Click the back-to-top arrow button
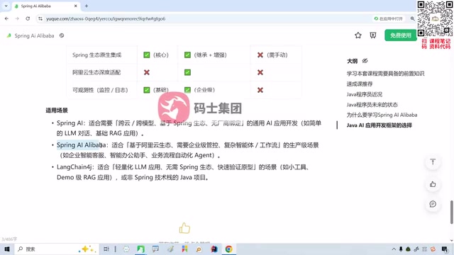The width and height of the screenshot is (454, 255). 433,162
